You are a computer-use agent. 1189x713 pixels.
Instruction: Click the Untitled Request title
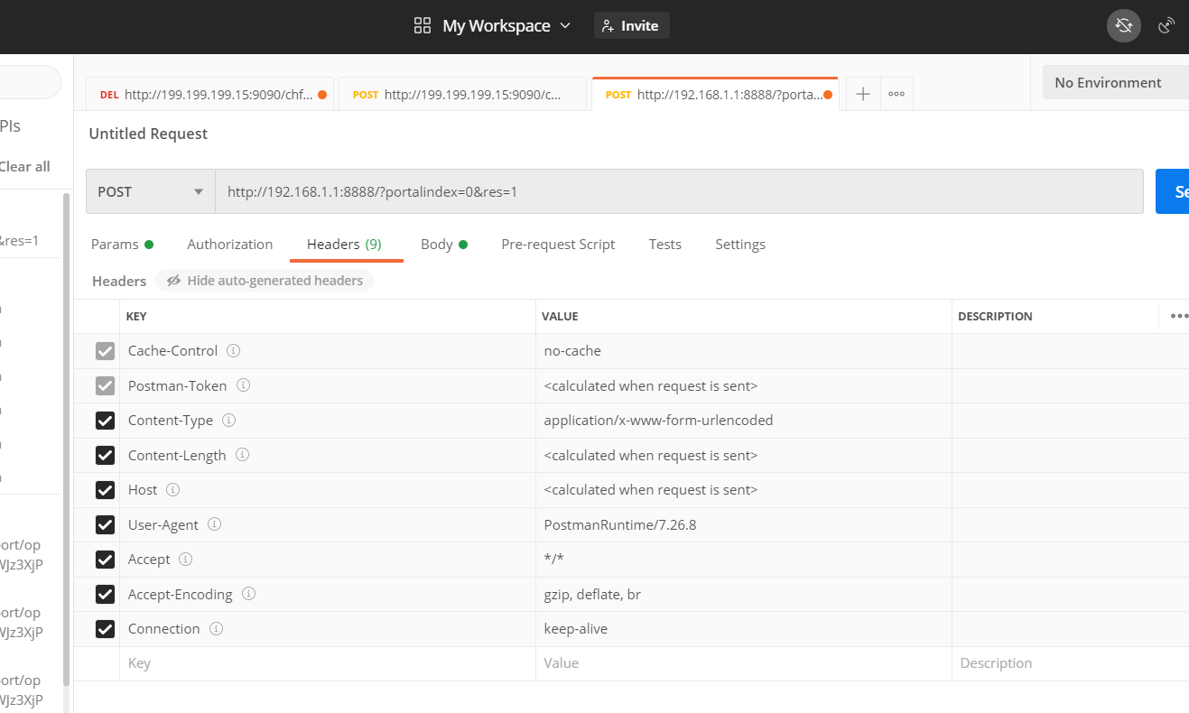point(148,134)
